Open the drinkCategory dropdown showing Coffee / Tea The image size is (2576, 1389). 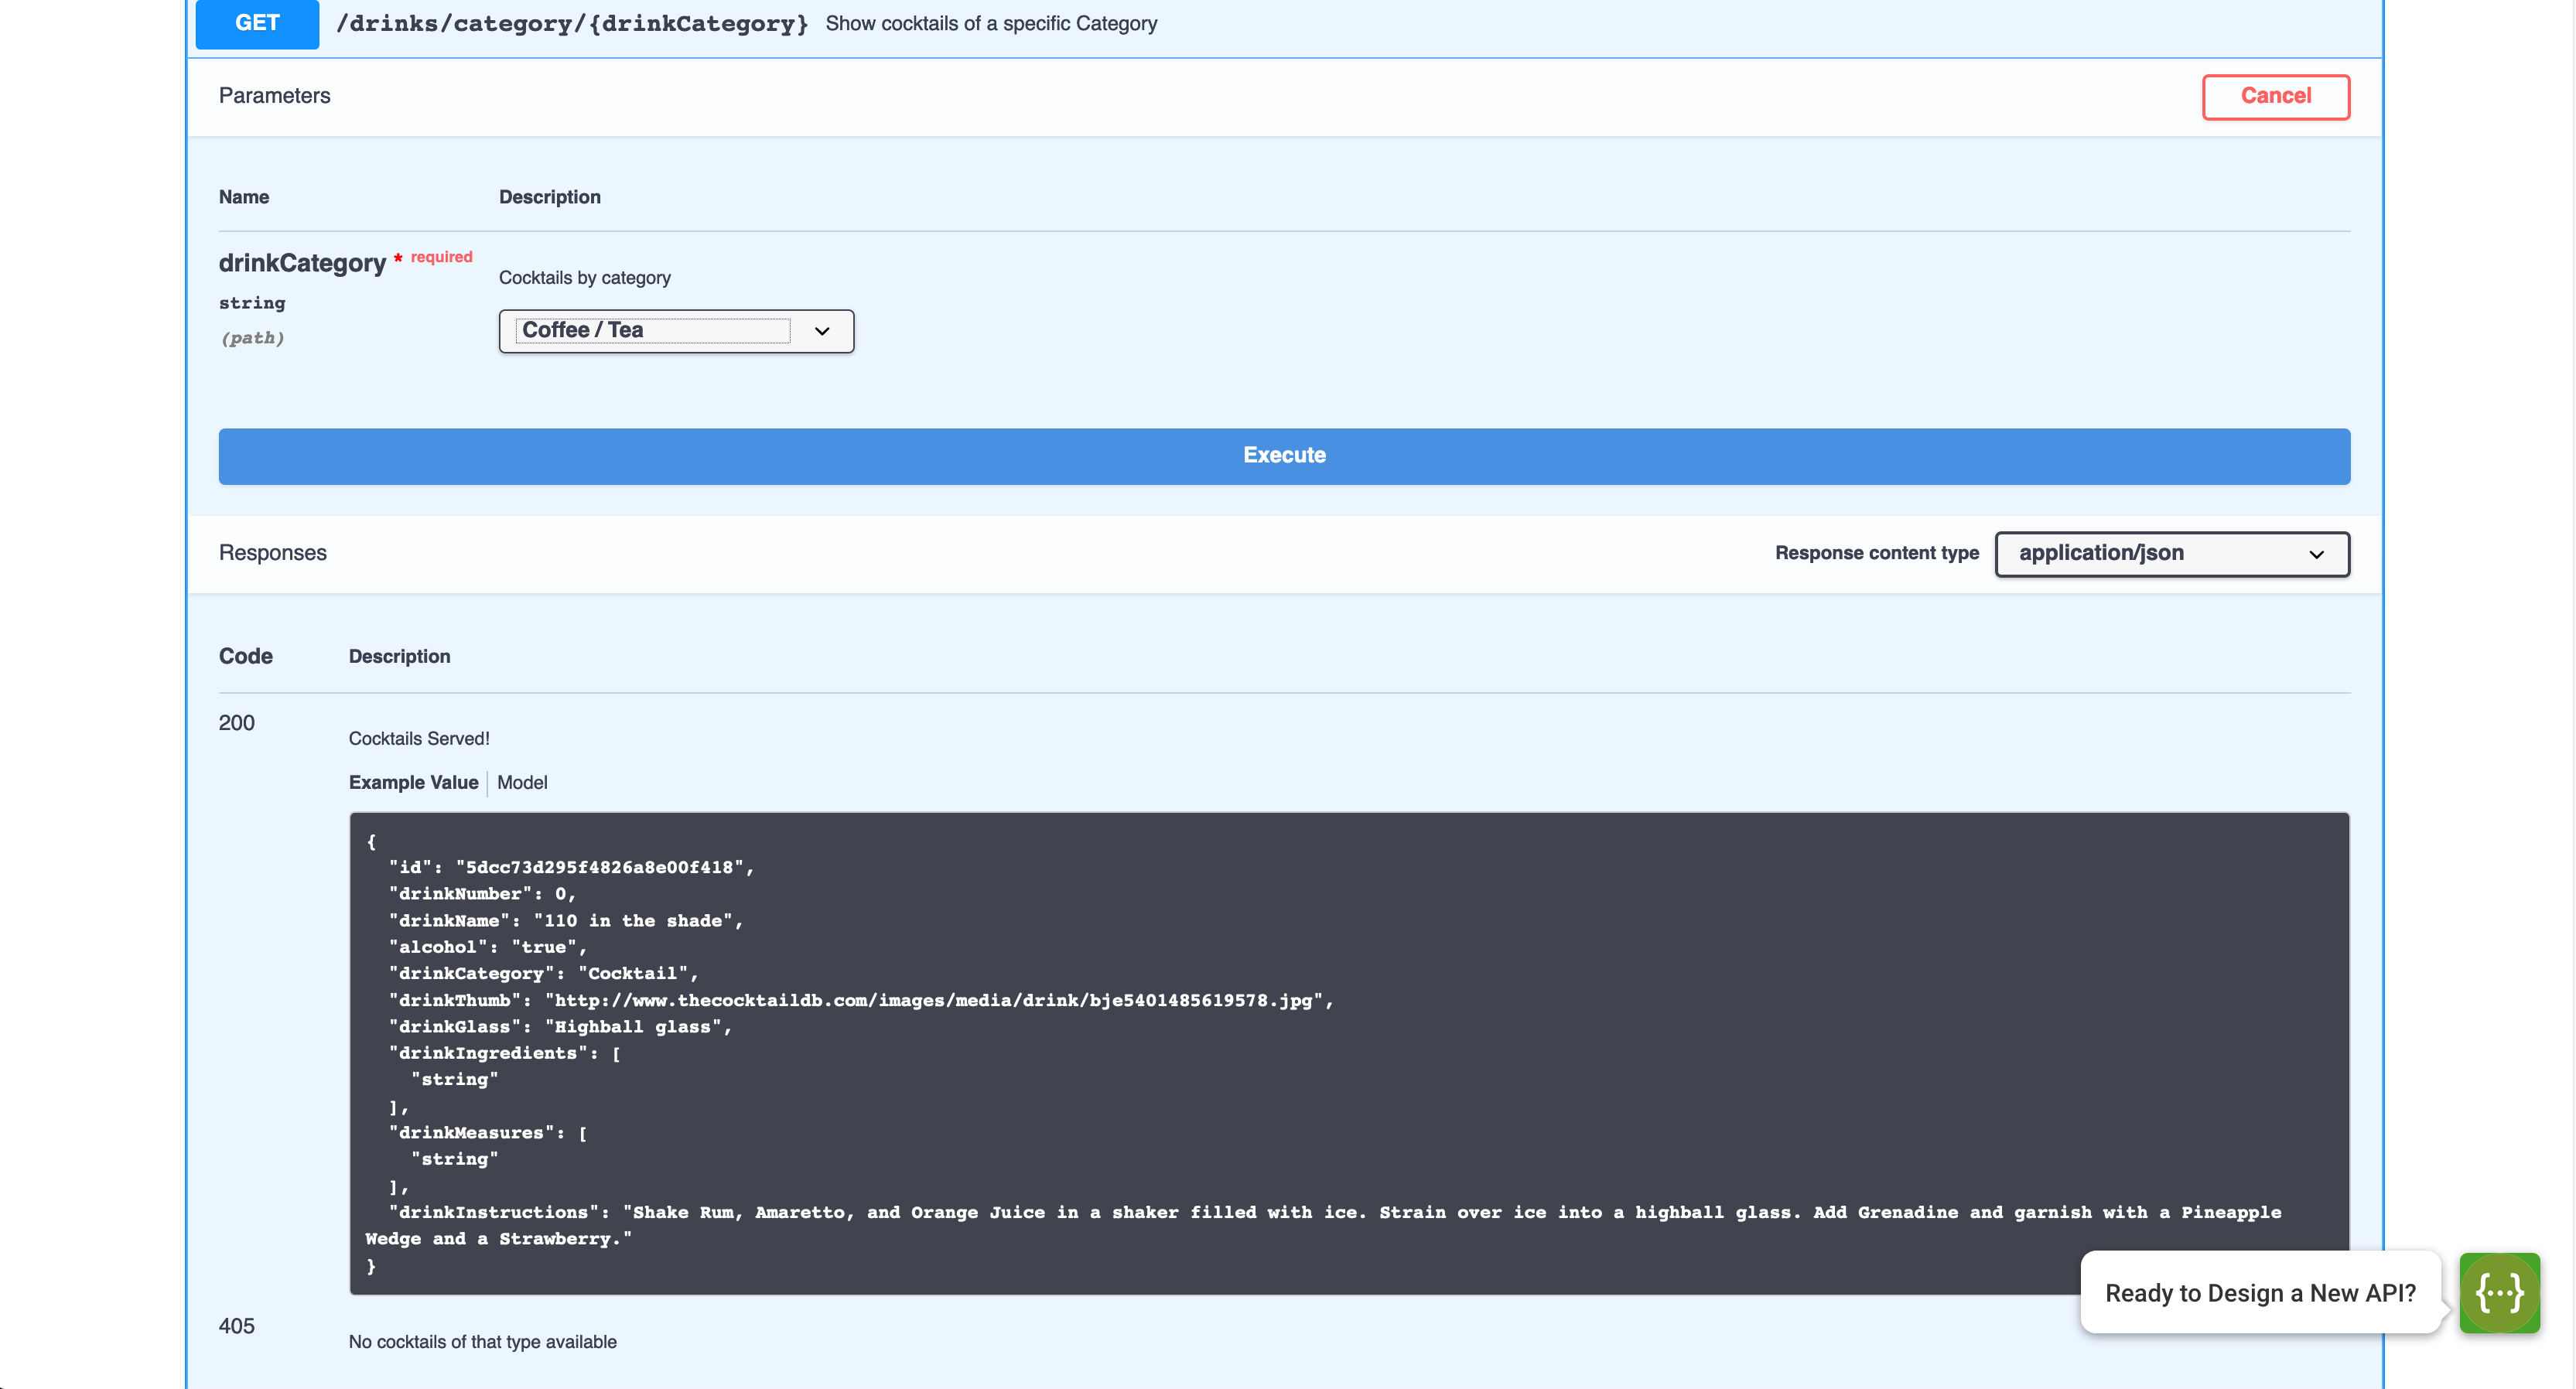point(676,331)
